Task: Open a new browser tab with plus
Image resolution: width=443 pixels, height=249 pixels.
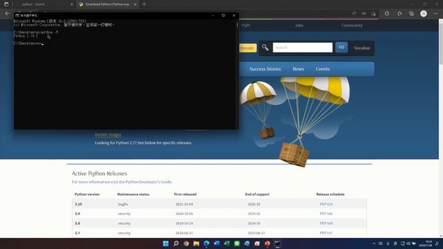Action: 144,4
